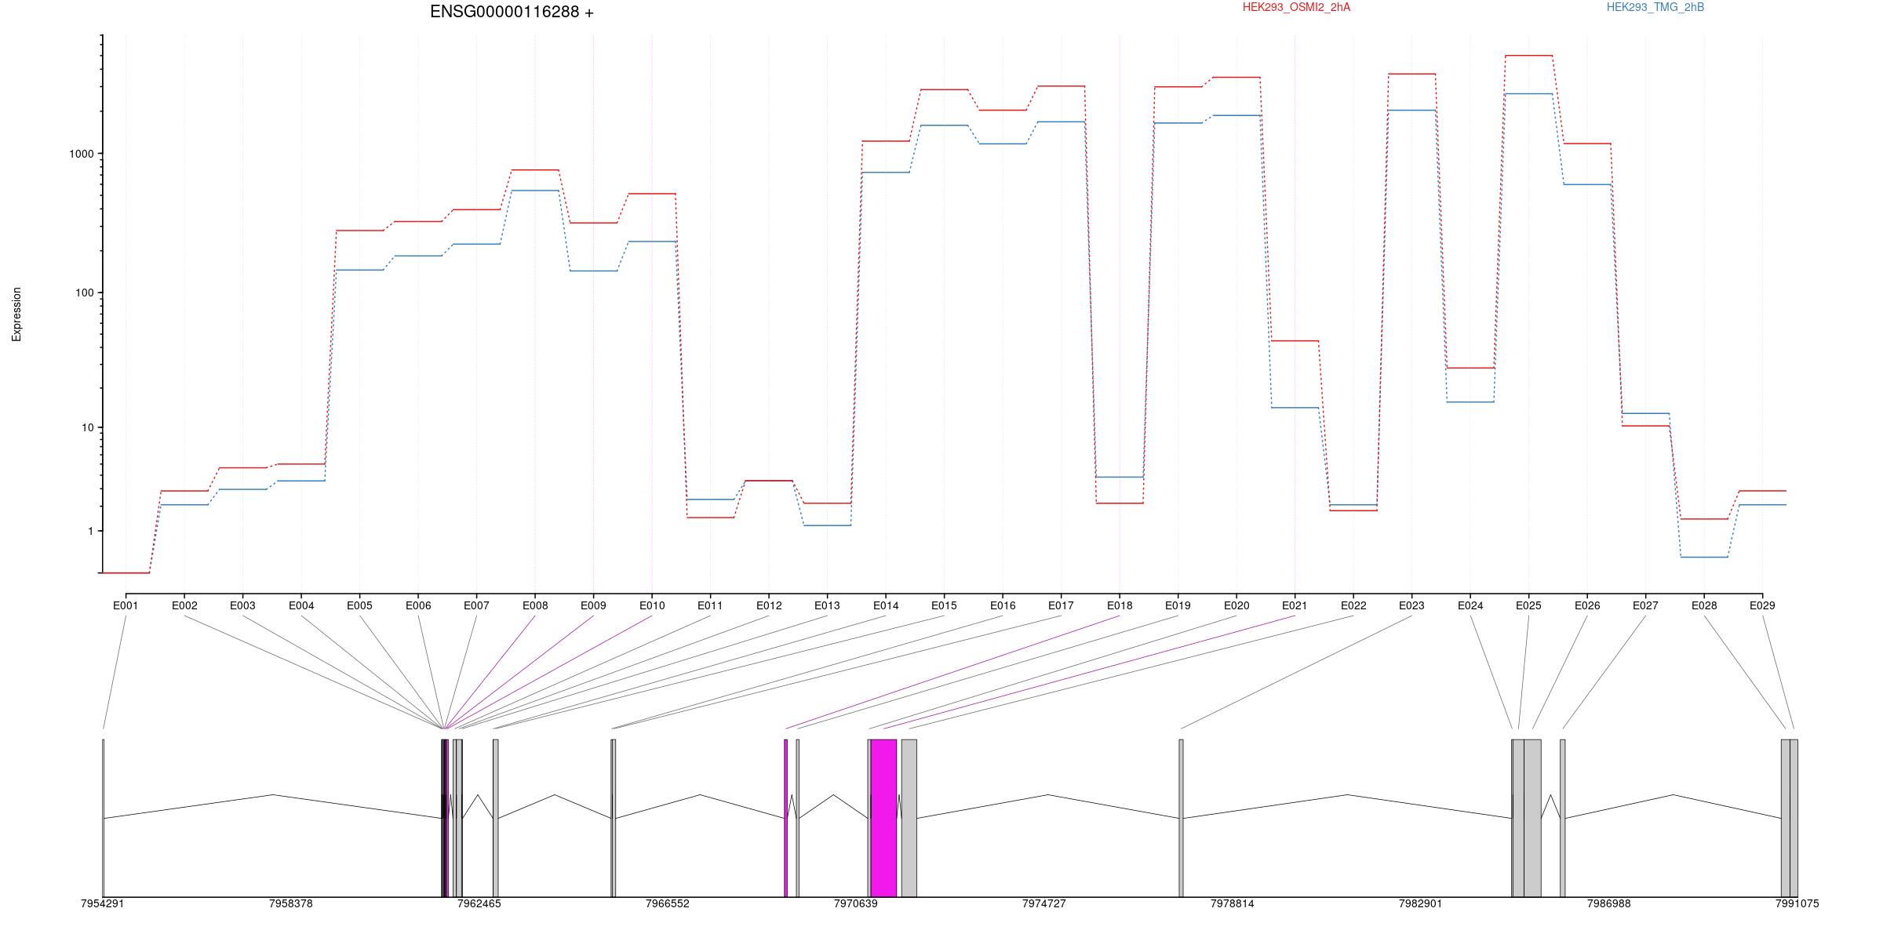The image size is (1883, 941).
Task: Click the gene title ENSG00000116288 +
Action: click(x=512, y=12)
